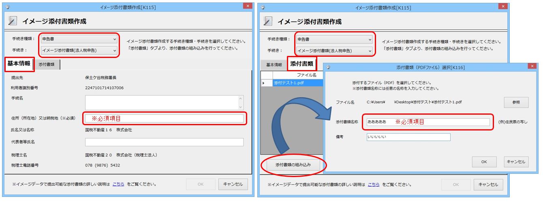Click the 代表者等氏名 input field
Viewport: 543px width, 203px height.
tap(164, 142)
